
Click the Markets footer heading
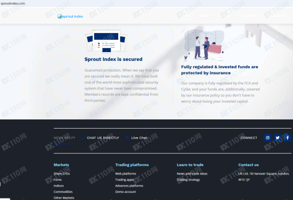[x=61, y=165]
